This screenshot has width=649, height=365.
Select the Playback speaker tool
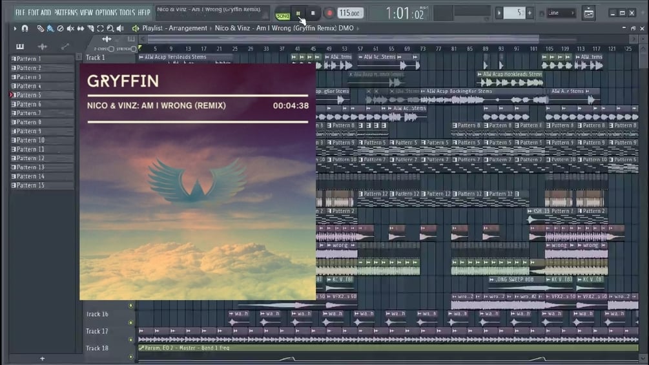121,28
